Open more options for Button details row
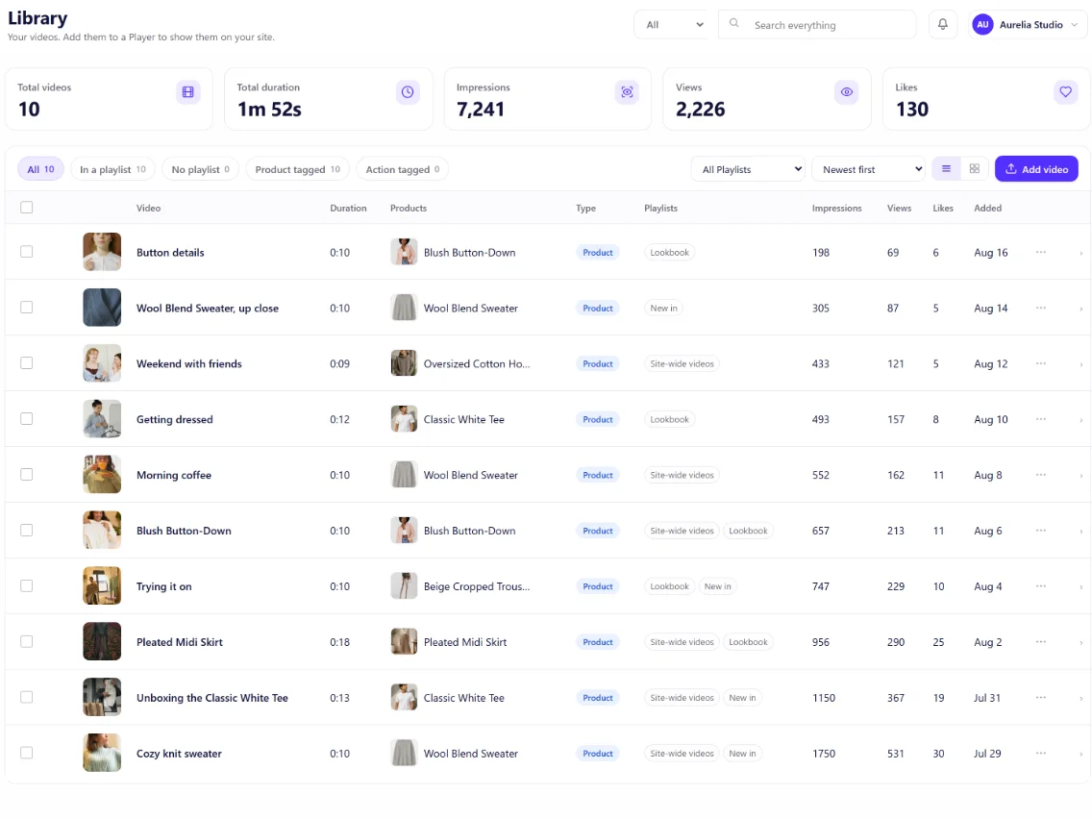Viewport: 1092px width, 819px height. [x=1040, y=252]
